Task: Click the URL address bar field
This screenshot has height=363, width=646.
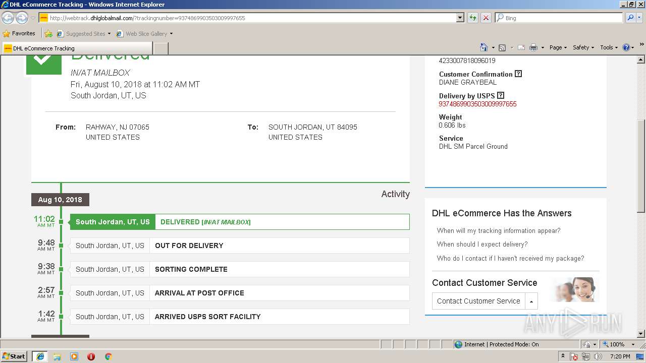Action: [247, 18]
